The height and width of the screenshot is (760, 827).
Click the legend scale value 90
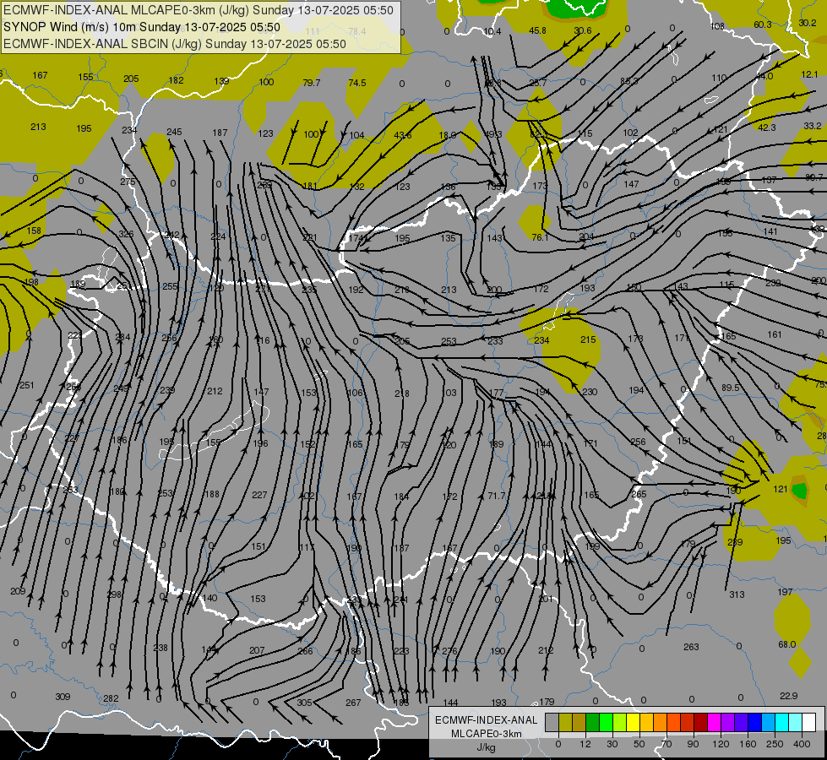(693, 744)
